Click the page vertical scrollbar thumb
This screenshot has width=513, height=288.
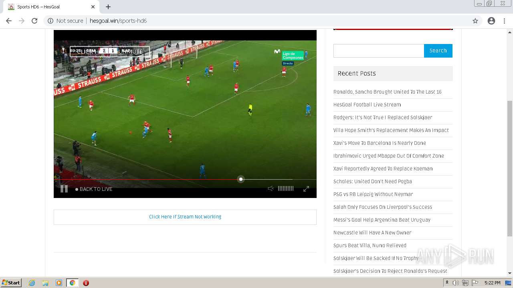pos(510,168)
